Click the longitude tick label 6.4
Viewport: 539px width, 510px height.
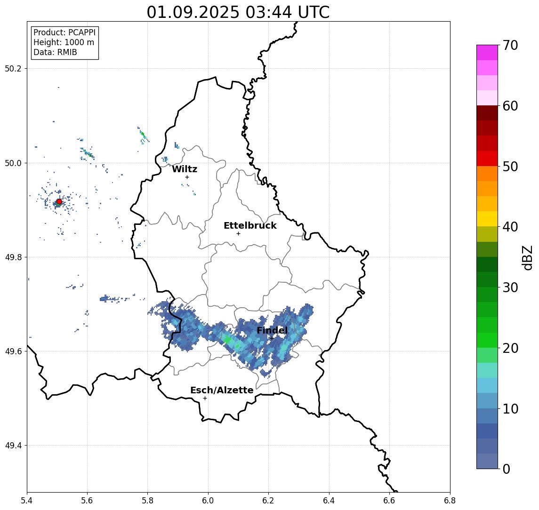(x=329, y=501)
